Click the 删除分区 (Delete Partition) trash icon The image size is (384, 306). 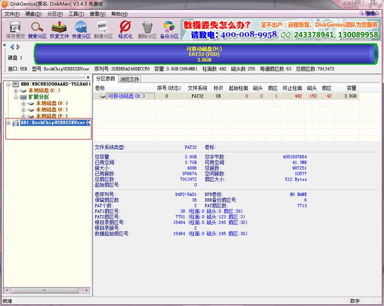point(147,29)
